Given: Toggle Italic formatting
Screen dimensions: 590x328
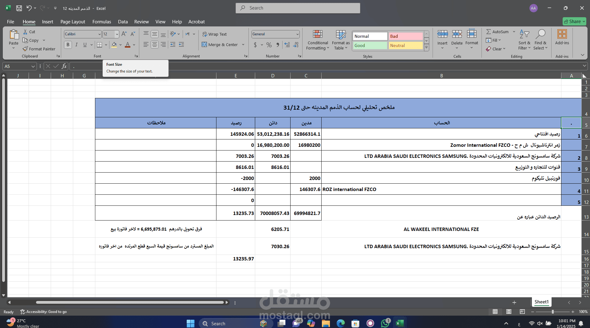Looking at the screenshot, I should [x=77, y=45].
